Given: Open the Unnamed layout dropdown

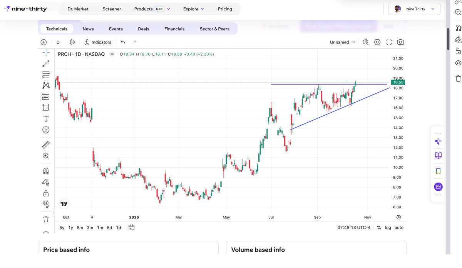Looking at the screenshot, I should pos(343,42).
